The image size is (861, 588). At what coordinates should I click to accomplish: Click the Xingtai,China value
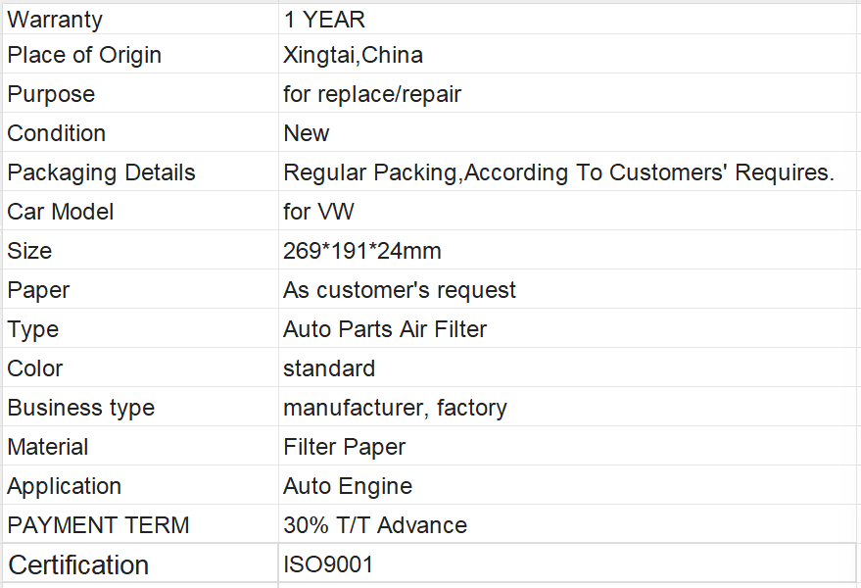point(353,55)
